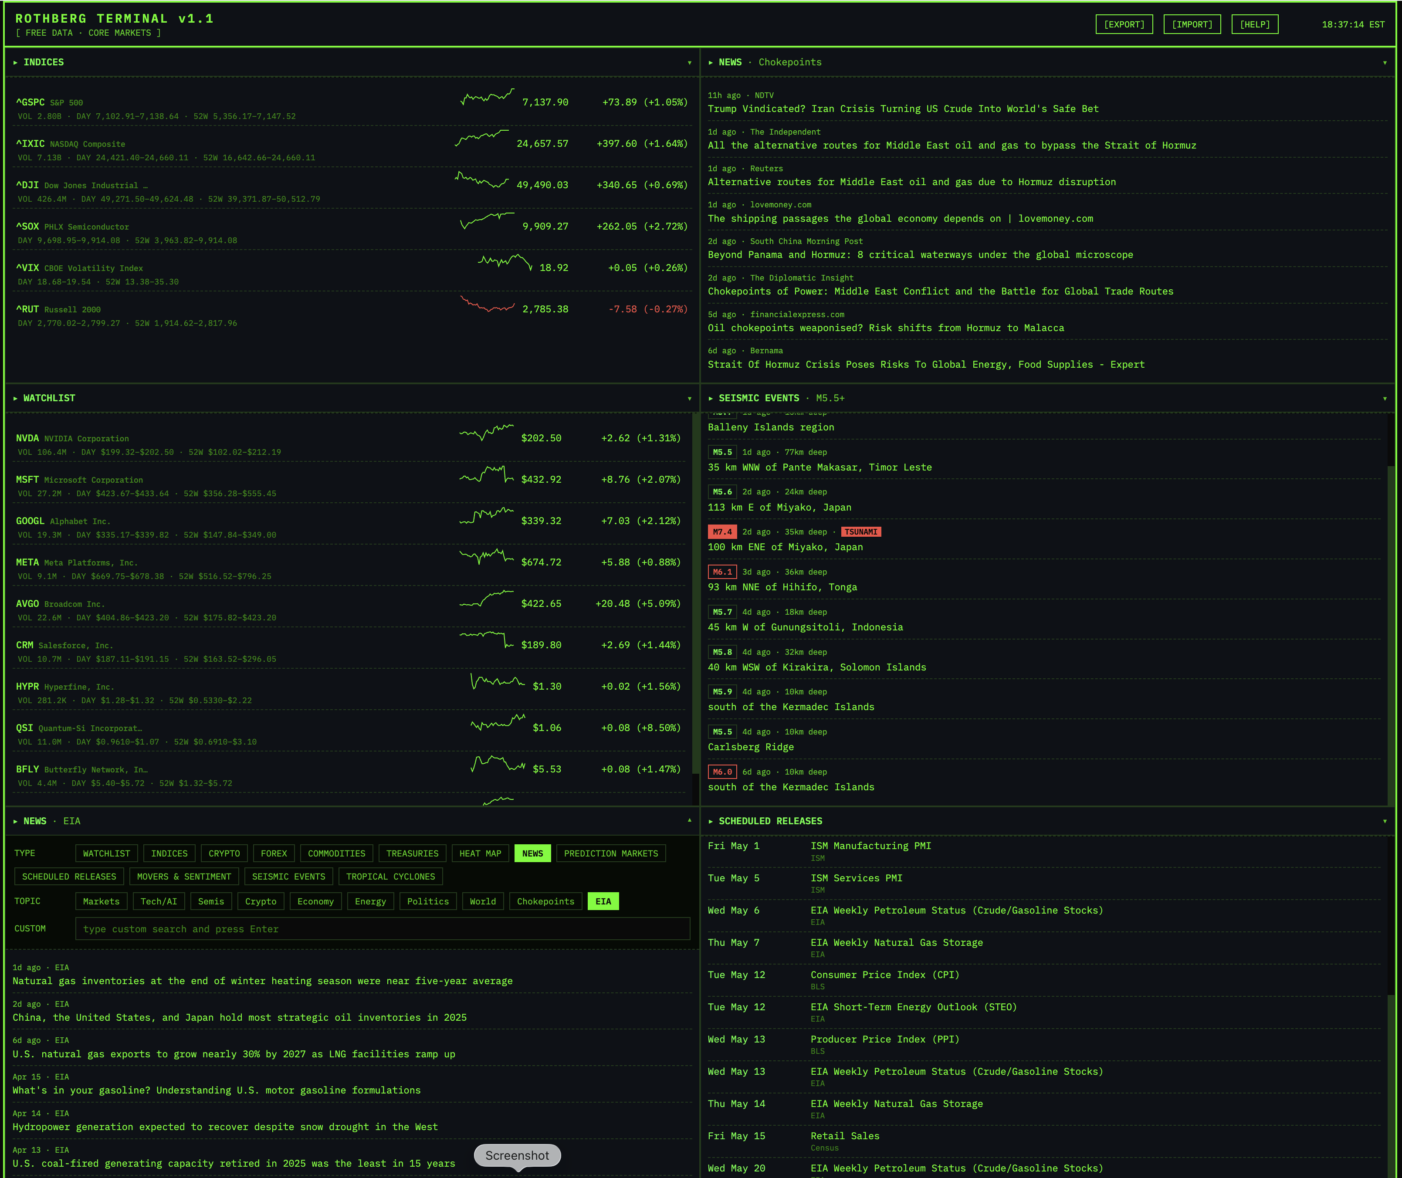Expand the INDICES panel dropdown arrow

[689, 63]
